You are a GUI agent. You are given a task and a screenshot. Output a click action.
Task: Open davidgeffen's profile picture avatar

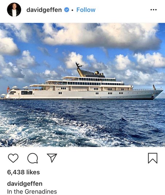(14, 10)
